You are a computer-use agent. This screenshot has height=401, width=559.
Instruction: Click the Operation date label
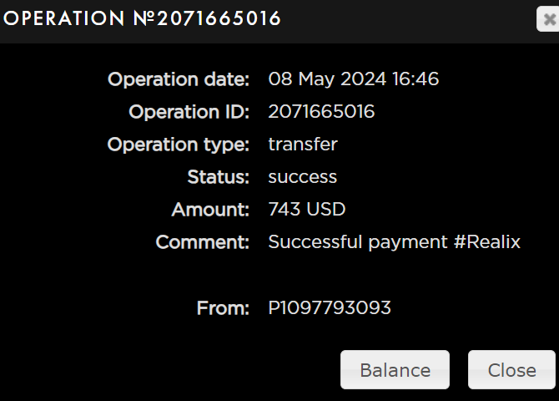[179, 79]
